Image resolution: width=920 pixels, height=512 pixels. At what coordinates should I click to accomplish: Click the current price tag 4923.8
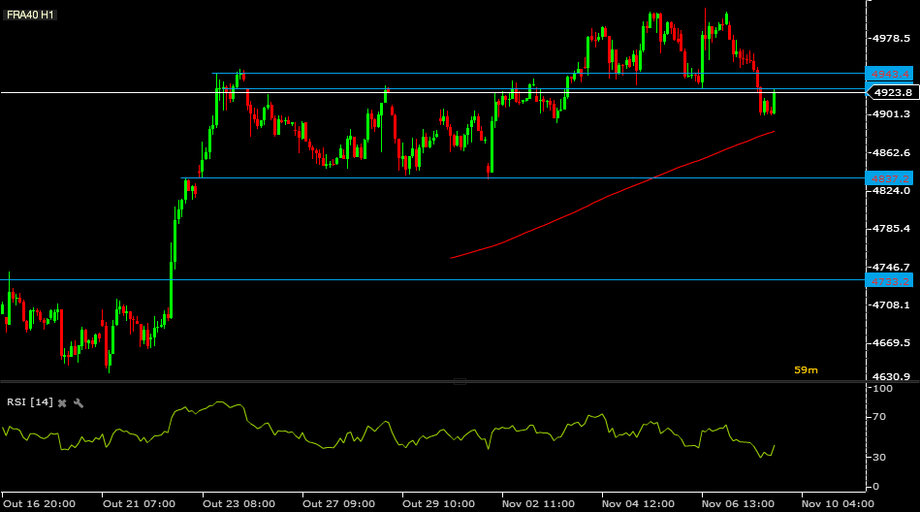893,93
